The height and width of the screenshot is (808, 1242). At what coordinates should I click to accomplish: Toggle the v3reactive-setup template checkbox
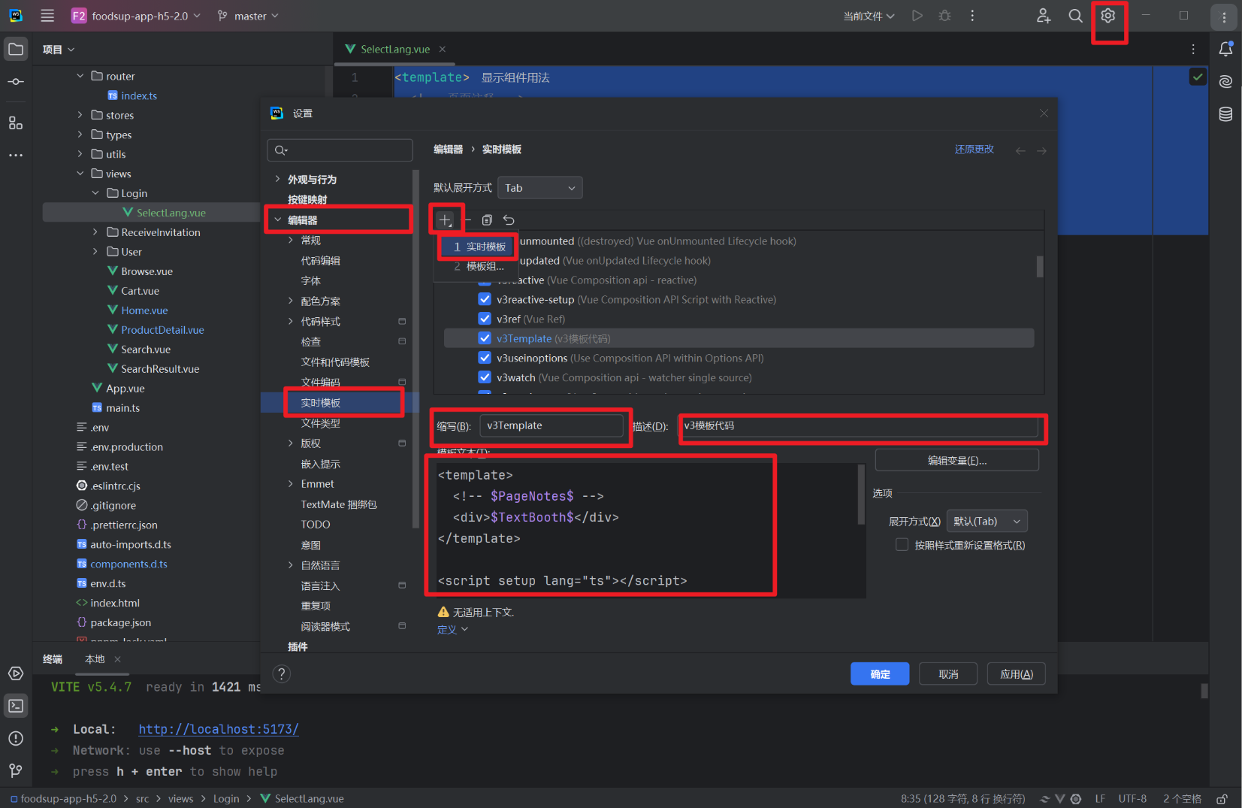(x=485, y=299)
